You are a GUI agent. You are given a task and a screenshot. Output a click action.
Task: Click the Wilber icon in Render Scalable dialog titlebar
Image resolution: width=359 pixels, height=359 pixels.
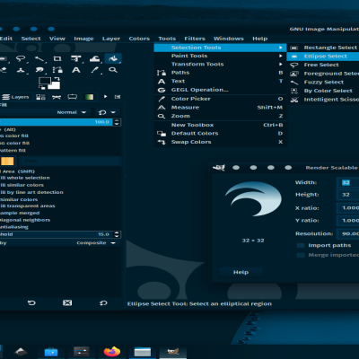[x=219, y=168]
